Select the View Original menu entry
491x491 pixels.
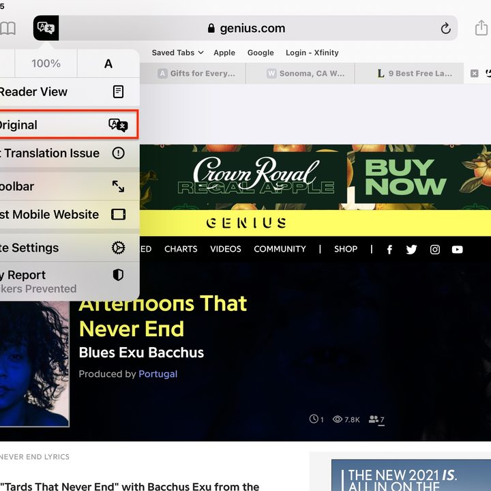tap(68, 125)
